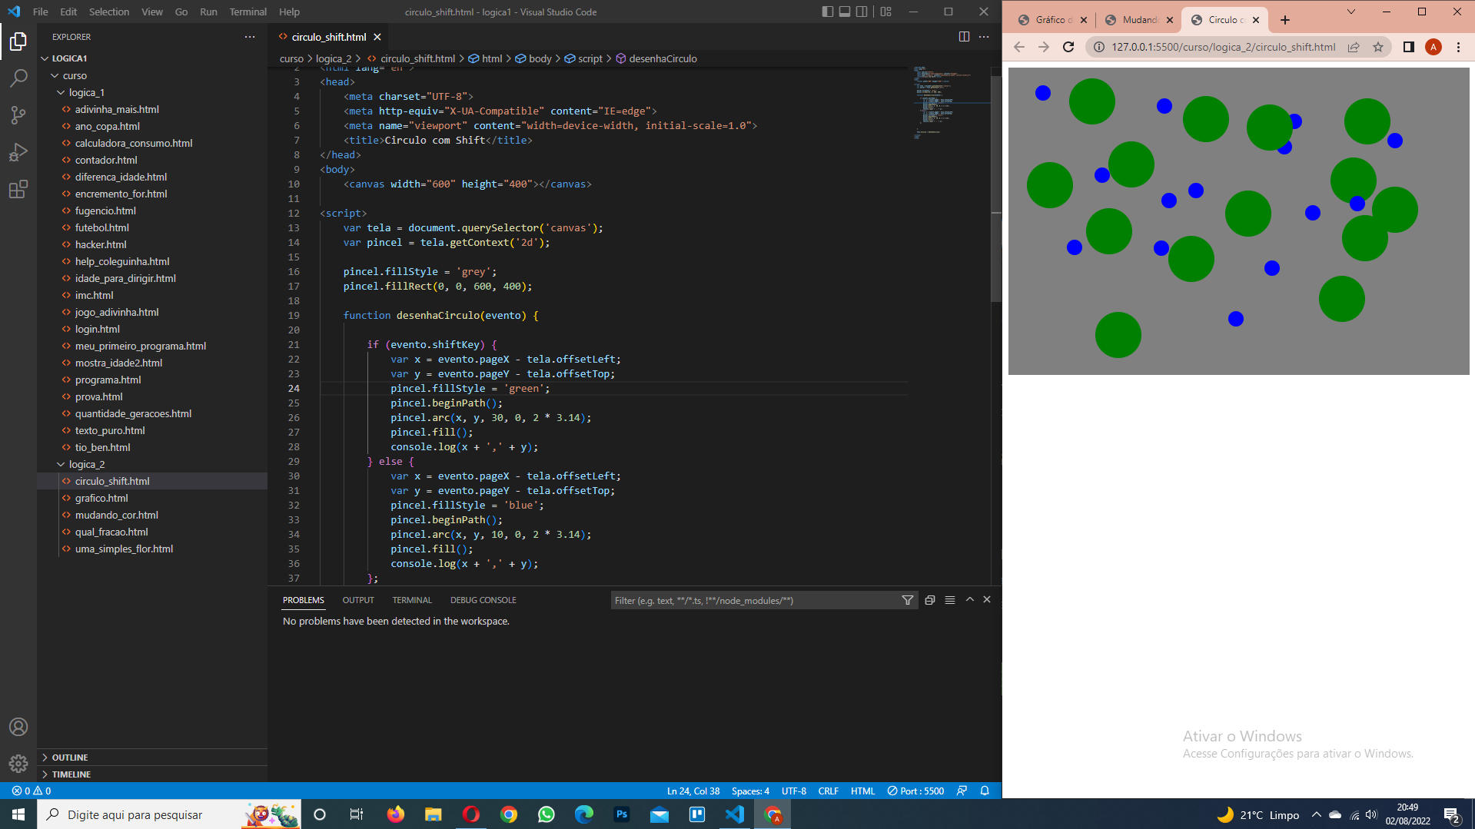Customize layout icon in title bar
Viewport: 1475px width, 829px height.
tap(886, 12)
